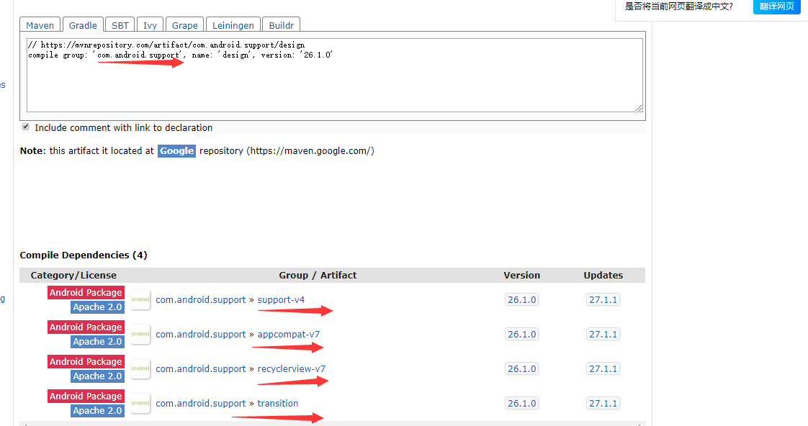808x426 pixels.
Task: Open the Google repository badge link
Action: [176, 151]
